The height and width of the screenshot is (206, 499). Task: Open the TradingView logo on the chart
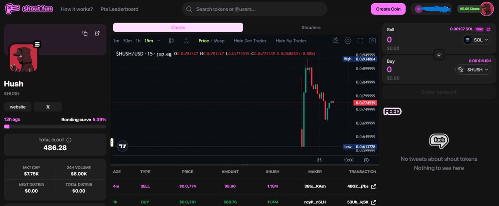click(122, 146)
